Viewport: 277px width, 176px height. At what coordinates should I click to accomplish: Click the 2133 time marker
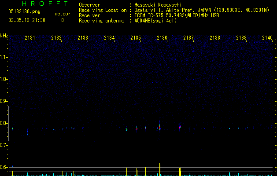(x=83, y=37)
